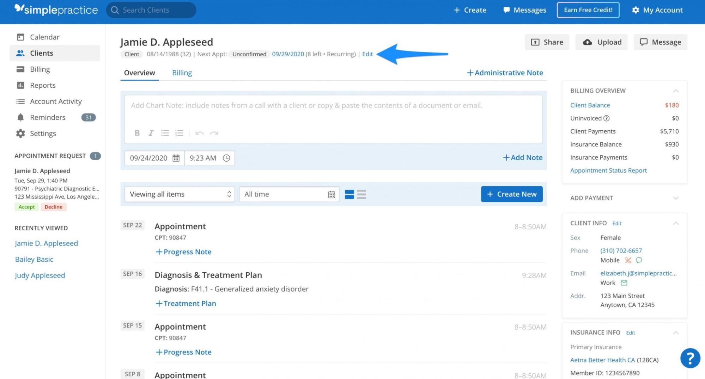This screenshot has width=705, height=379.
Task: Click the Search Clients field
Action: click(x=151, y=10)
